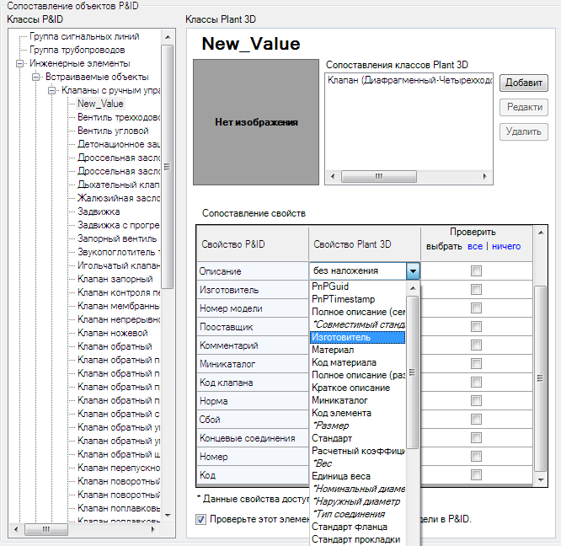Click the dropdown list's scroll up arrow

click(413, 288)
